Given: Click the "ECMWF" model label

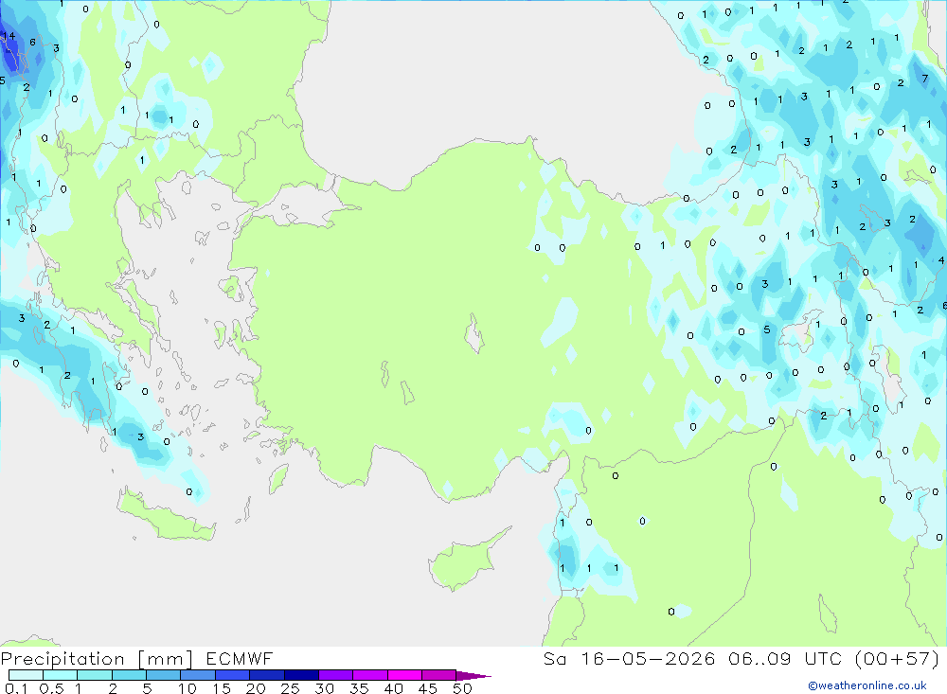Looking at the screenshot, I should (x=240, y=658).
